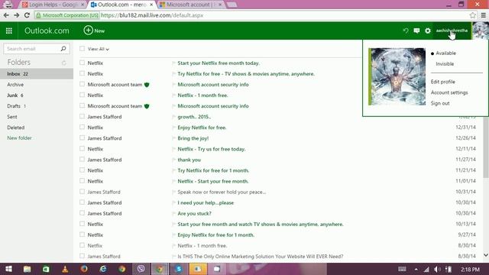Check the 'Are you stuck?' email box
Image resolution: width=489 pixels, height=275 pixels.
pyautogui.click(x=82, y=213)
